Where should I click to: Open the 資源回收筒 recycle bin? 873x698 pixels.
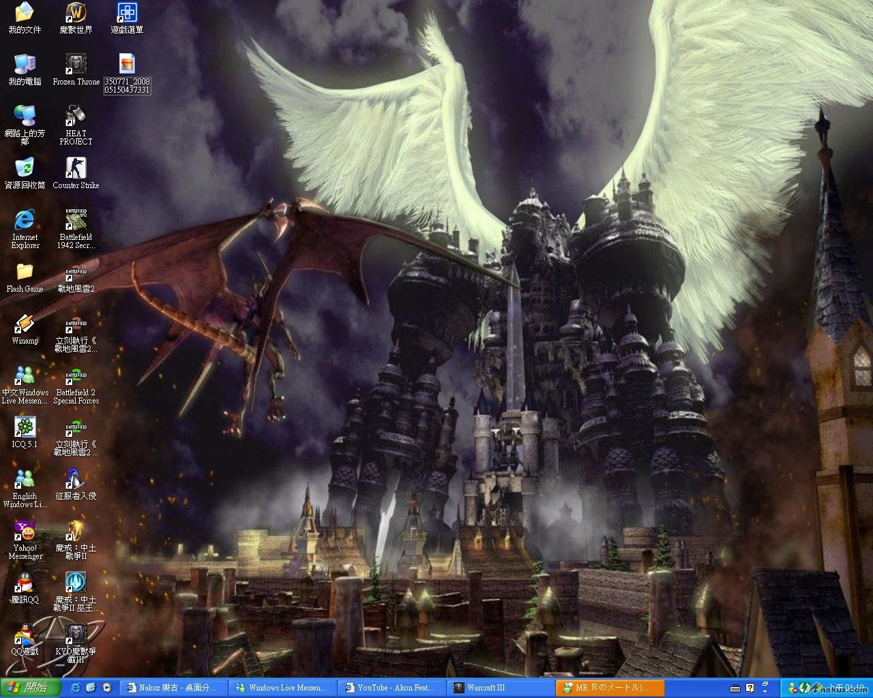pyautogui.click(x=25, y=174)
